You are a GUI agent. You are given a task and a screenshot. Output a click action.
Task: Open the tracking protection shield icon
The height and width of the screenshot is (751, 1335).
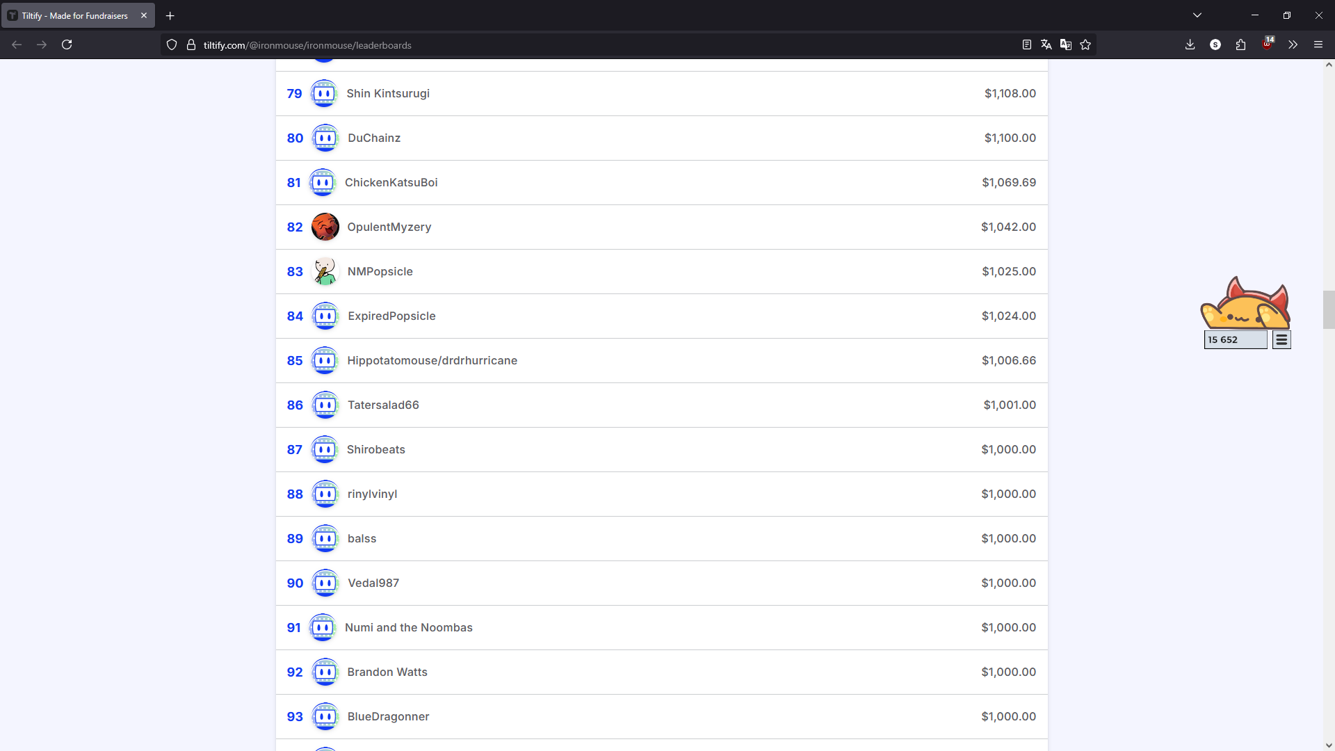click(172, 45)
